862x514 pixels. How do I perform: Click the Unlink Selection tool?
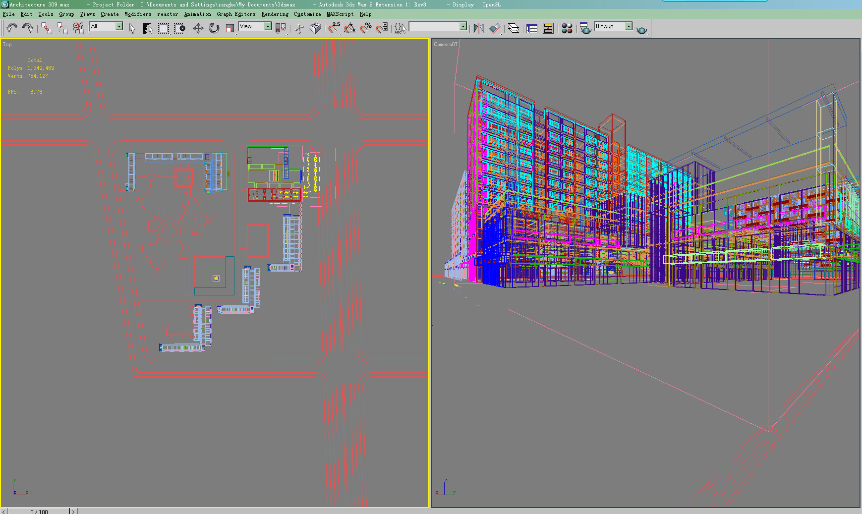[x=62, y=28]
